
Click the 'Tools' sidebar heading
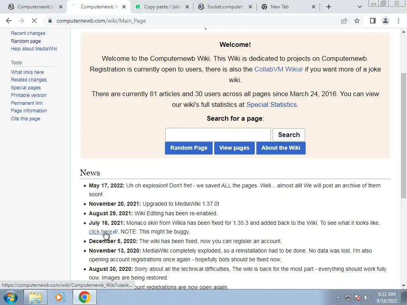(16, 62)
